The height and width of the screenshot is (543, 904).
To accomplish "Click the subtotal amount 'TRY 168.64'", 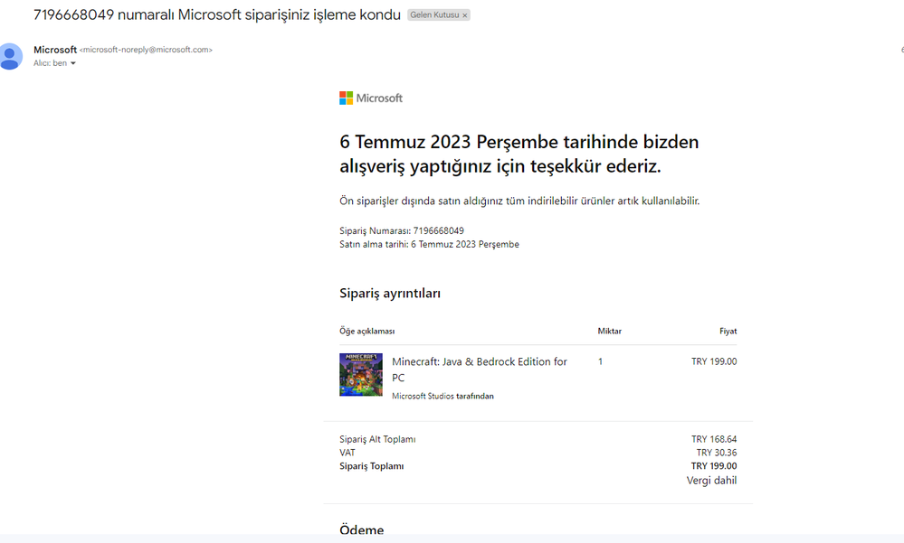I will (x=714, y=439).
